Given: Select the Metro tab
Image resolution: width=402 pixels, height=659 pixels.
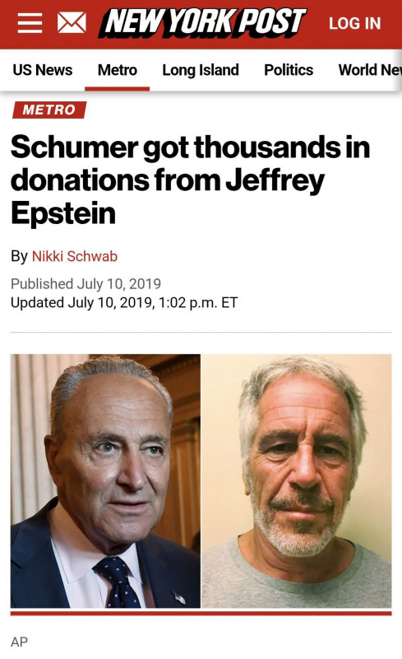Looking at the screenshot, I should point(117,70).
